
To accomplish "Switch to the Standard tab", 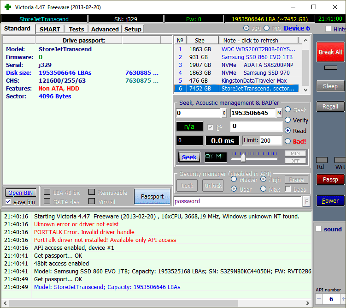I will (18, 29).
